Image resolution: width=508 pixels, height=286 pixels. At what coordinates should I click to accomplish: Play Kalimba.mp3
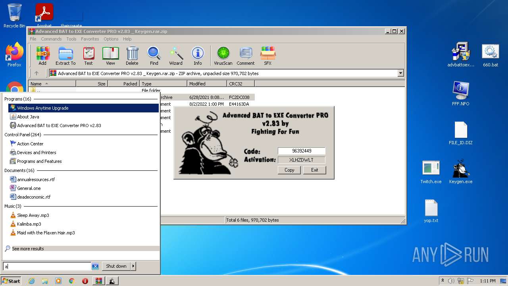click(x=83, y=224)
